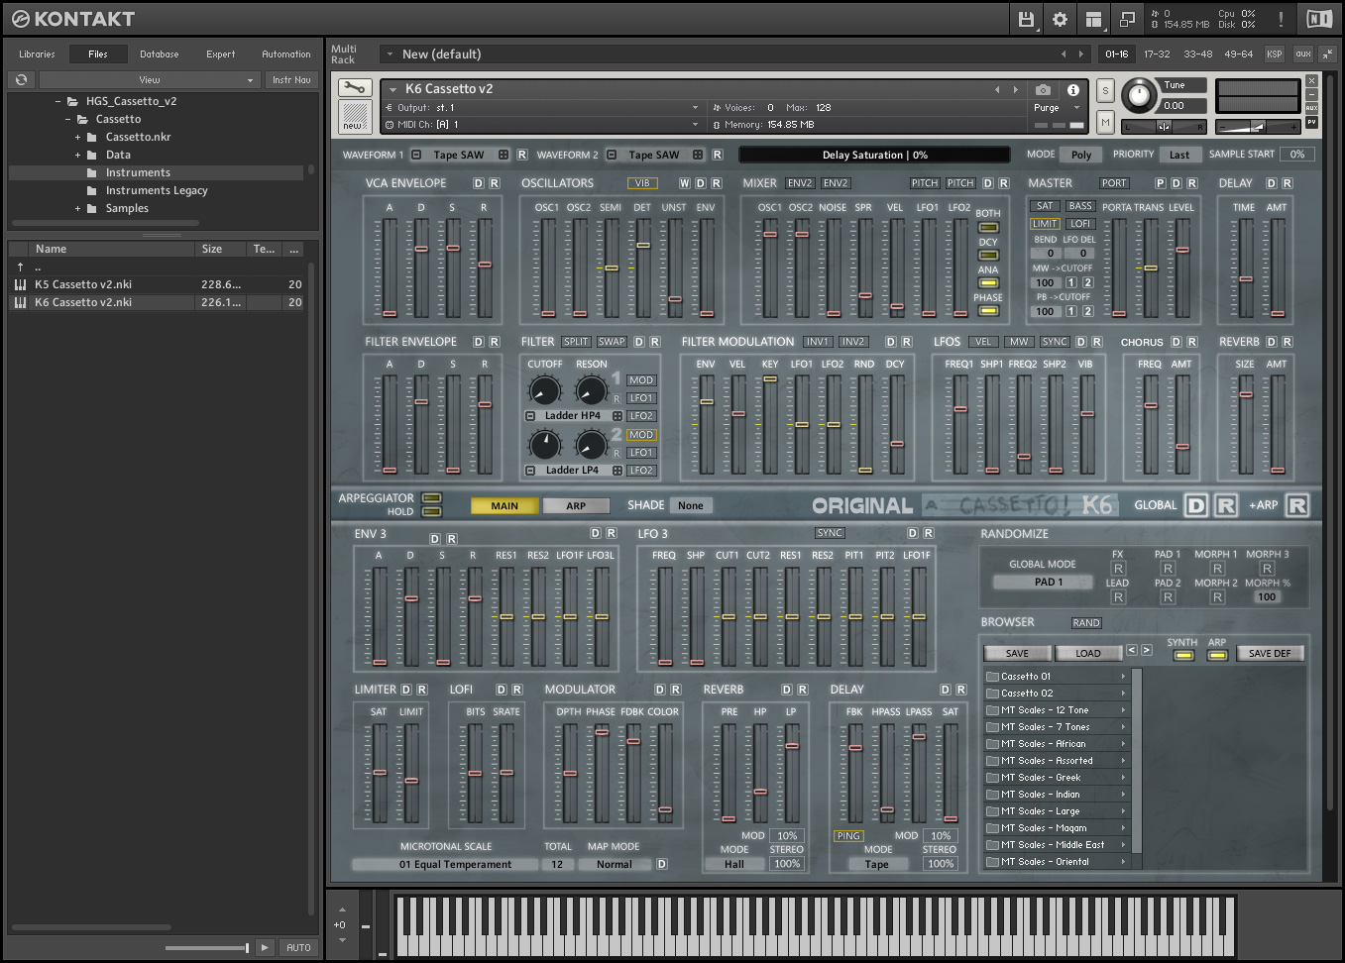Switch to Expert tab
Image resolution: width=1345 pixels, height=963 pixels.
click(220, 53)
